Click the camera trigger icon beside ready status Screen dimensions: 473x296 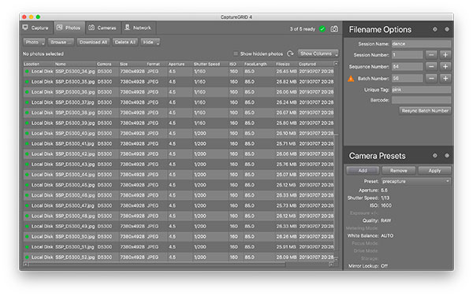334,29
